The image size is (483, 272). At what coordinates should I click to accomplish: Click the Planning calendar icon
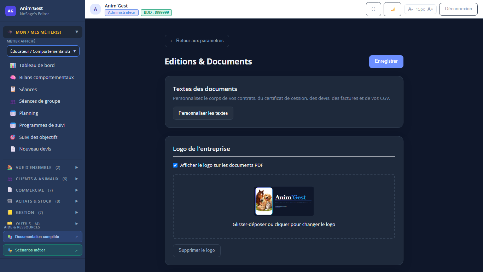point(13,113)
